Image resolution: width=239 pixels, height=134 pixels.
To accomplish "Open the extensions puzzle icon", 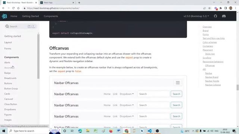I will [x=221, y=8].
